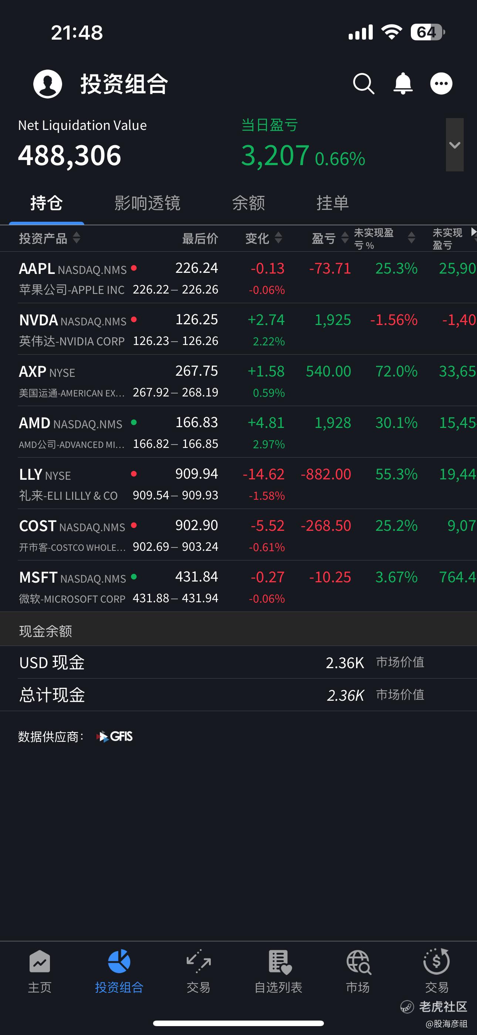Open the AAPL Apple position row
The height and width of the screenshot is (1035, 477).
[x=238, y=278]
